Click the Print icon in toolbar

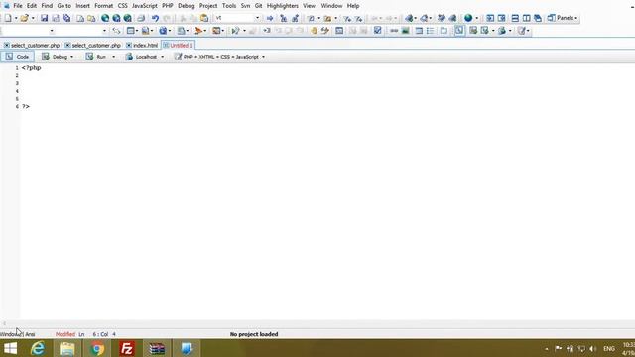pyautogui.click(x=141, y=18)
